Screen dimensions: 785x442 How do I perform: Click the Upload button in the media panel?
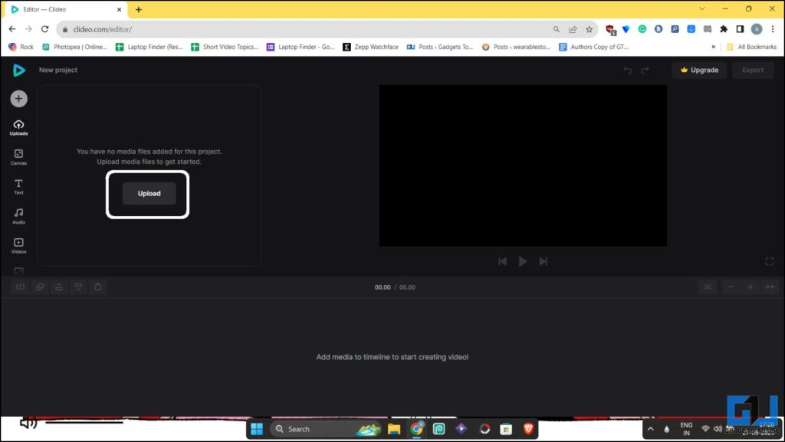point(148,193)
